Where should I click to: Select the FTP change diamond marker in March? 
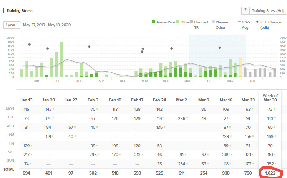click(x=219, y=48)
